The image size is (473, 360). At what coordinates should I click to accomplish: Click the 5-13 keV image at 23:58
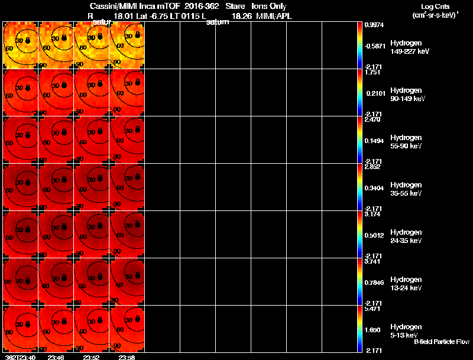127,329
